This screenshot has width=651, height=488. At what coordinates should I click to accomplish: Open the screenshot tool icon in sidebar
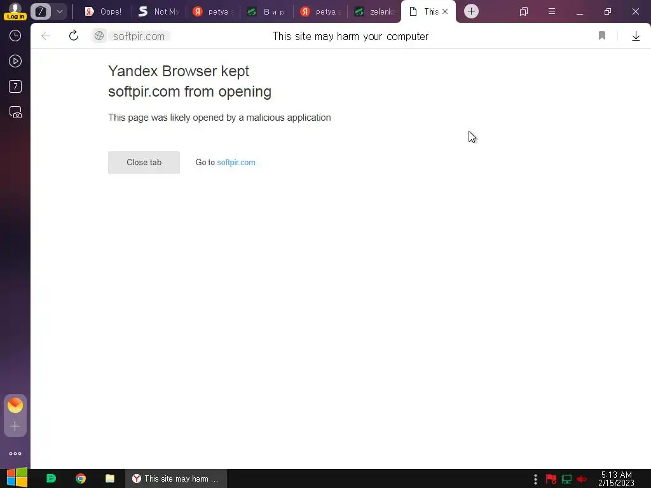tap(15, 112)
